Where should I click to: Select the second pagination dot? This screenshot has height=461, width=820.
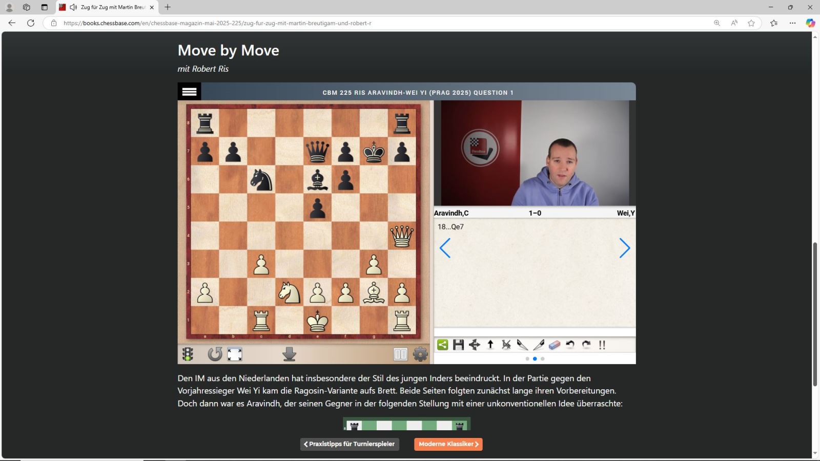click(x=535, y=359)
